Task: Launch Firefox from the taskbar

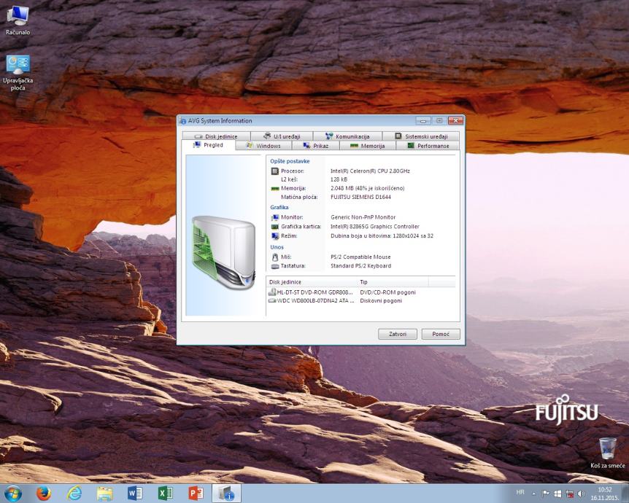Action: [x=43, y=494]
